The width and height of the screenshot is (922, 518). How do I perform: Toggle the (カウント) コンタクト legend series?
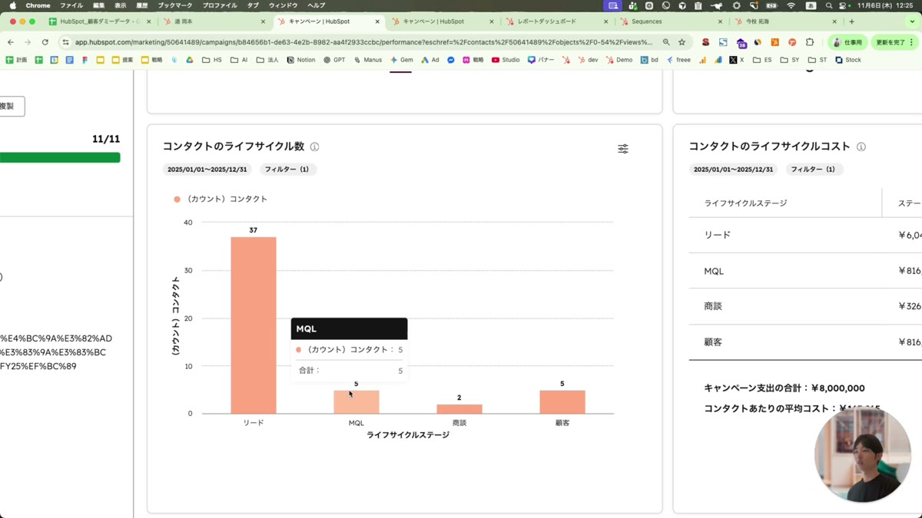[x=221, y=199]
